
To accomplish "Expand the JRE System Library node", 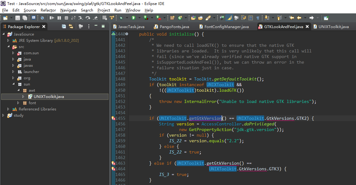I will click(x=8, y=40).
